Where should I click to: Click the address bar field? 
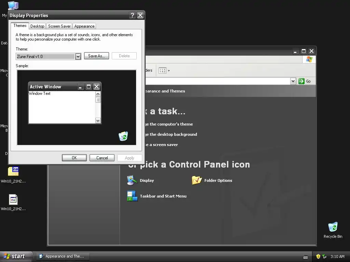(218, 81)
